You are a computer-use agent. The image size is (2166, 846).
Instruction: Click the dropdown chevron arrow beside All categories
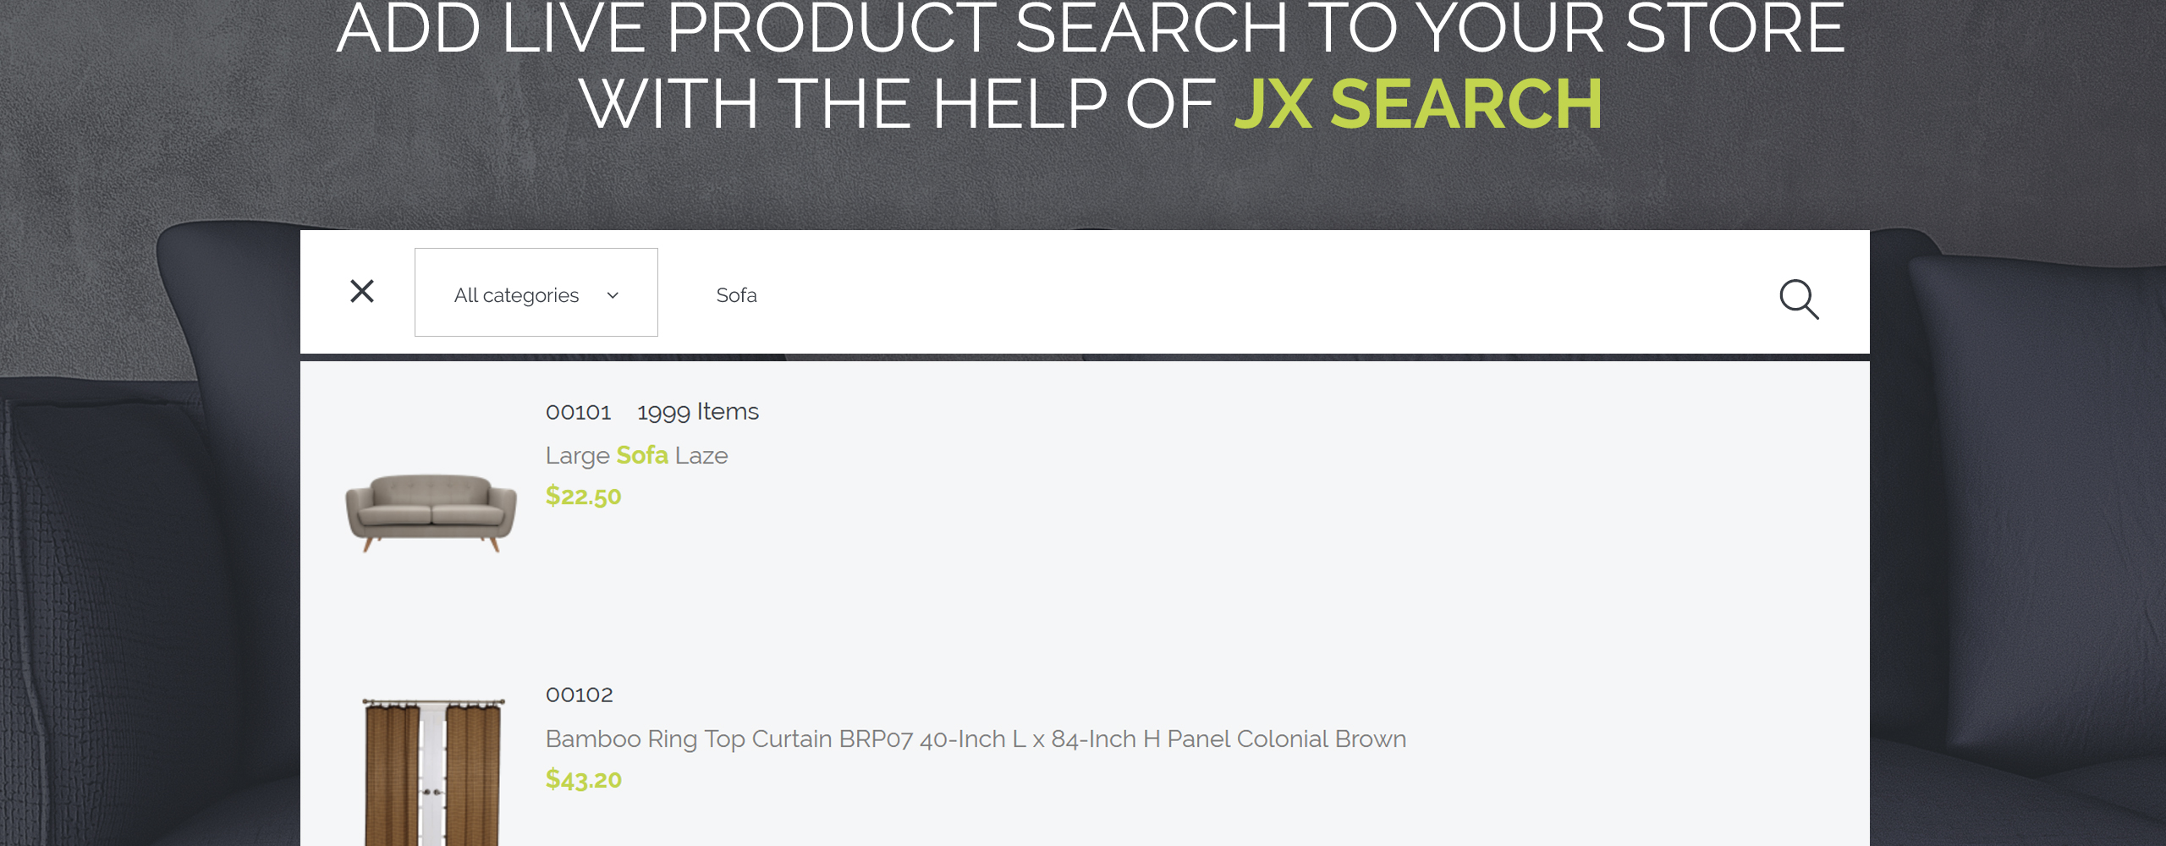coord(613,295)
